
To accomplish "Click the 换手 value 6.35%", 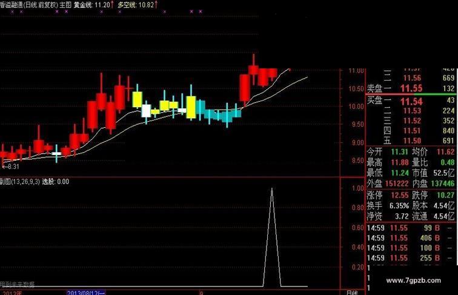I will pos(399,206).
